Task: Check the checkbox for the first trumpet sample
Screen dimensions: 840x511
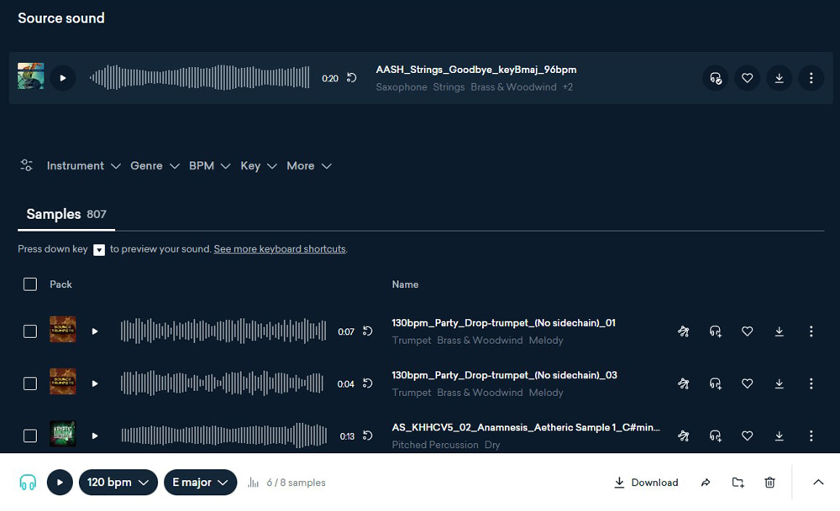Action: pos(30,331)
